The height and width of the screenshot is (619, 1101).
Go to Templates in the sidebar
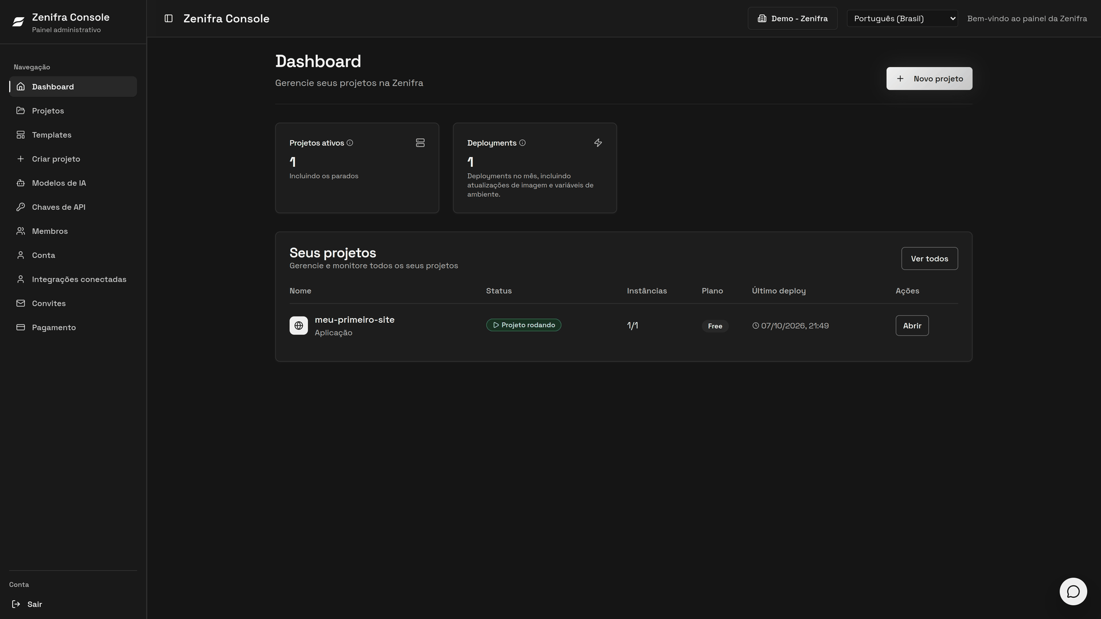[x=73, y=135]
